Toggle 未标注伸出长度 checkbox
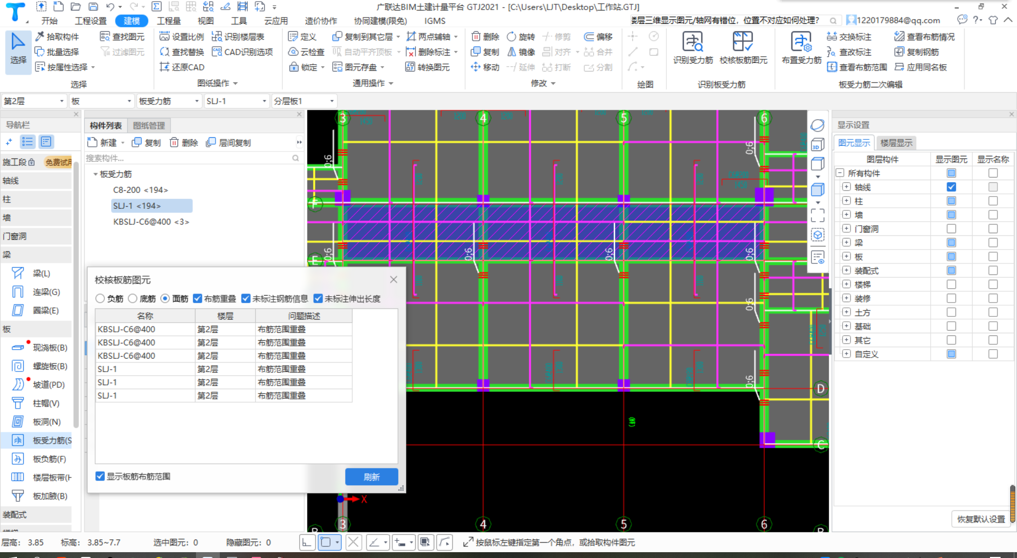The width and height of the screenshot is (1017, 558). click(x=318, y=298)
